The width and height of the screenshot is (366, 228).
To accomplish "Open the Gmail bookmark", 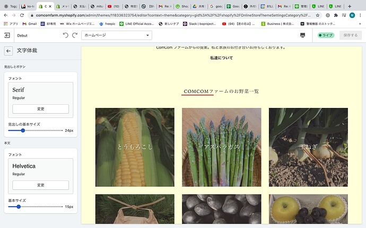I will (30, 24).
